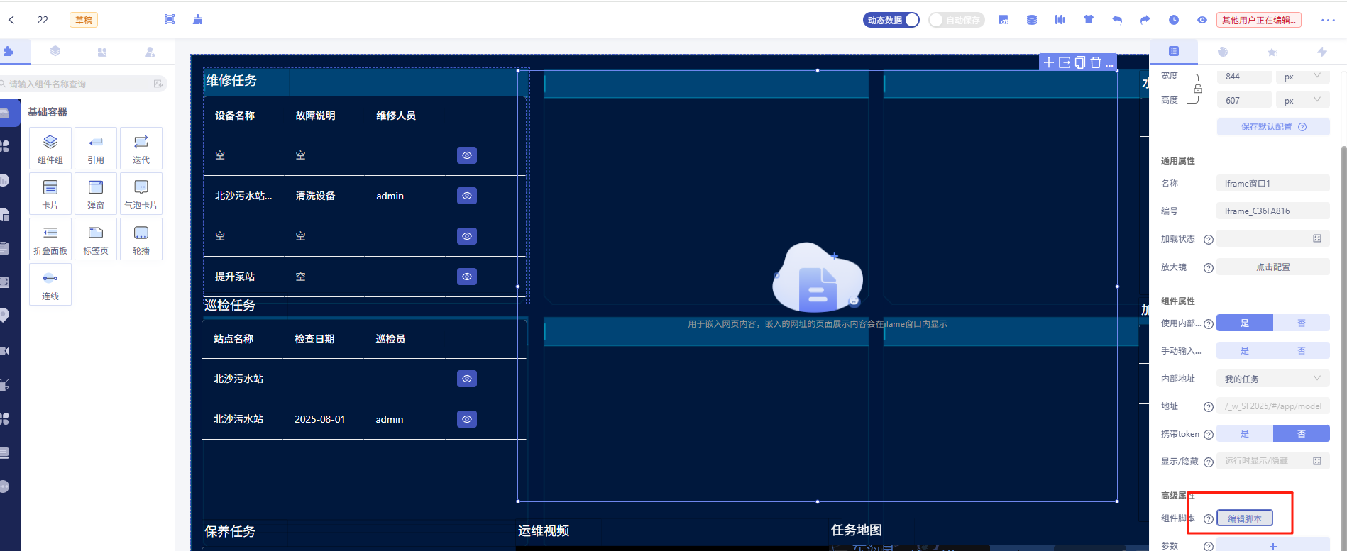Viewport: 1347px width, 551px height.
Task: Click the 放大镜 点击配置 button
Action: point(1273,267)
